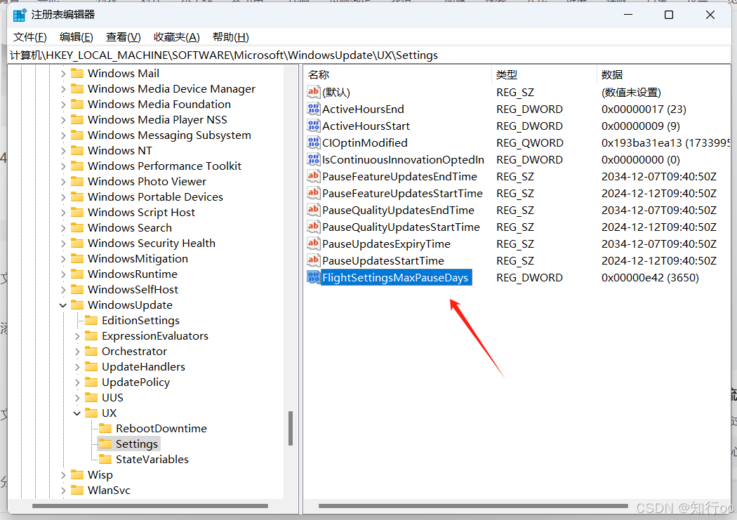Viewport: 737px width, 520px height.
Task: Click the StateVariables folder icon
Action: pos(105,460)
